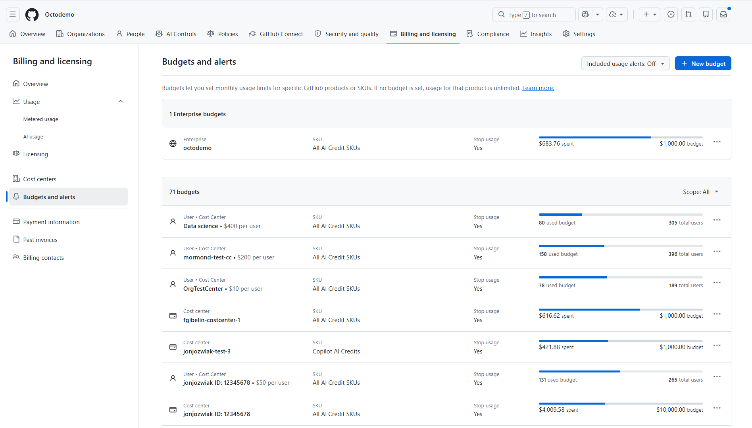Open Copilot chat icon in header
Screen dimensions: 752x428
coord(585,15)
